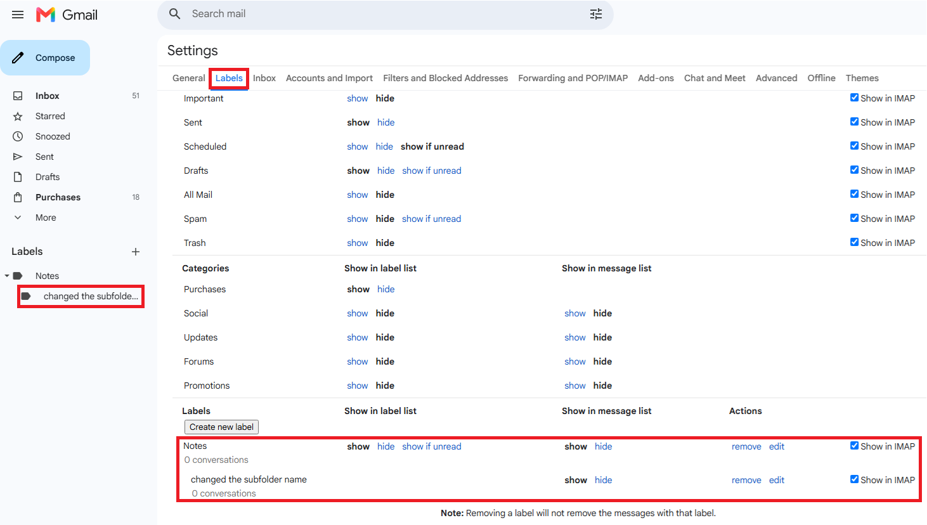Click remove for Notes label
Screen dimensions: 927x525
coord(746,446)
